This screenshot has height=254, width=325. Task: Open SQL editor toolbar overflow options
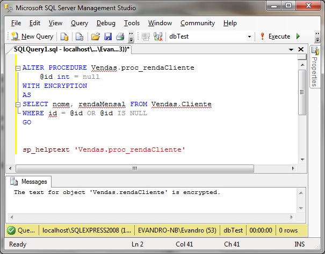[x=317, y=36]
